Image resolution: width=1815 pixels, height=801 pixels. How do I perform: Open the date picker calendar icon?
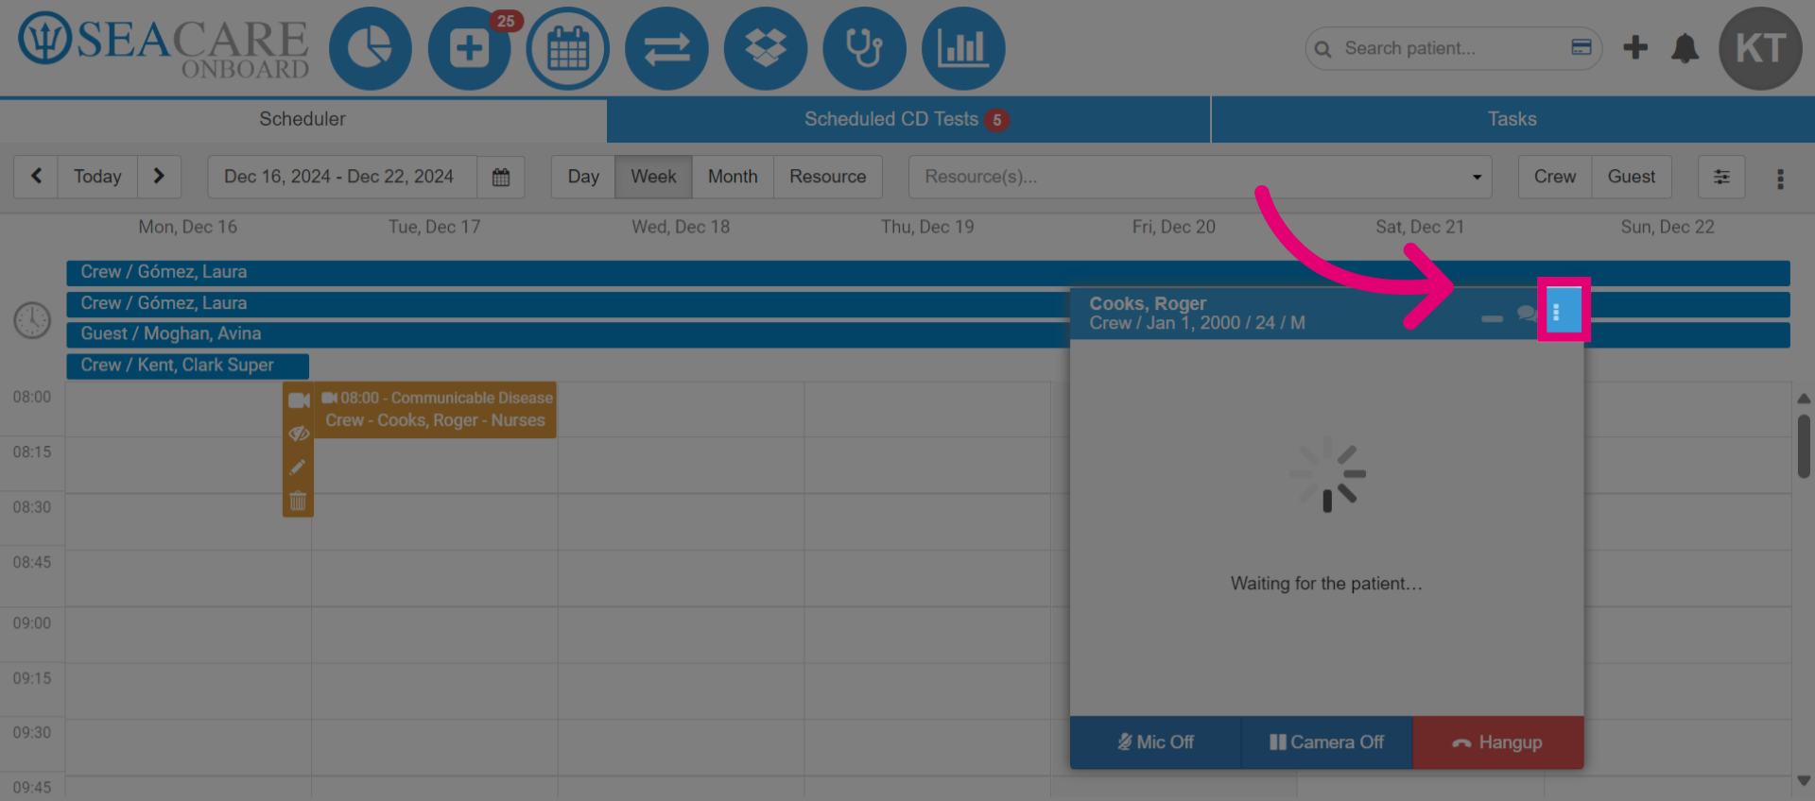pyautogui.click(x=501, y=177)
